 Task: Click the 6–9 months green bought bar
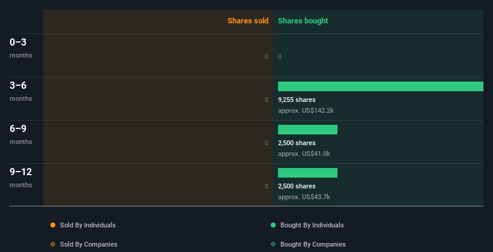[x=307, y=130]
